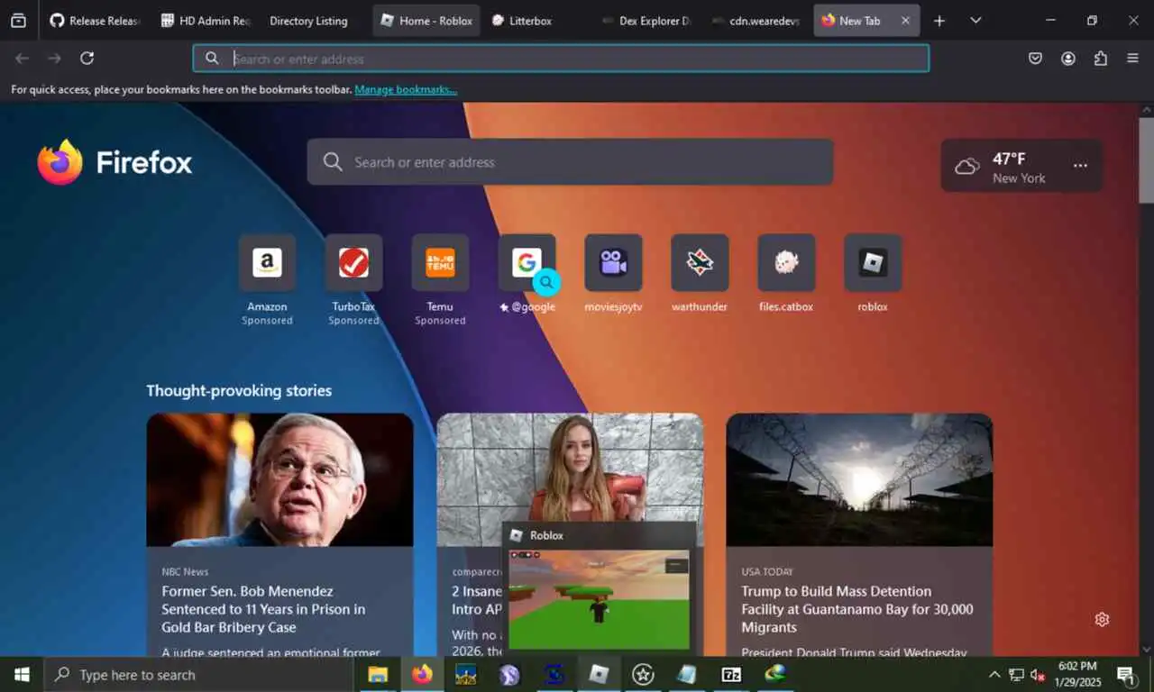Focus the URL address bar
Screen dimensions: 1154x692
click(x=561, y=59)
